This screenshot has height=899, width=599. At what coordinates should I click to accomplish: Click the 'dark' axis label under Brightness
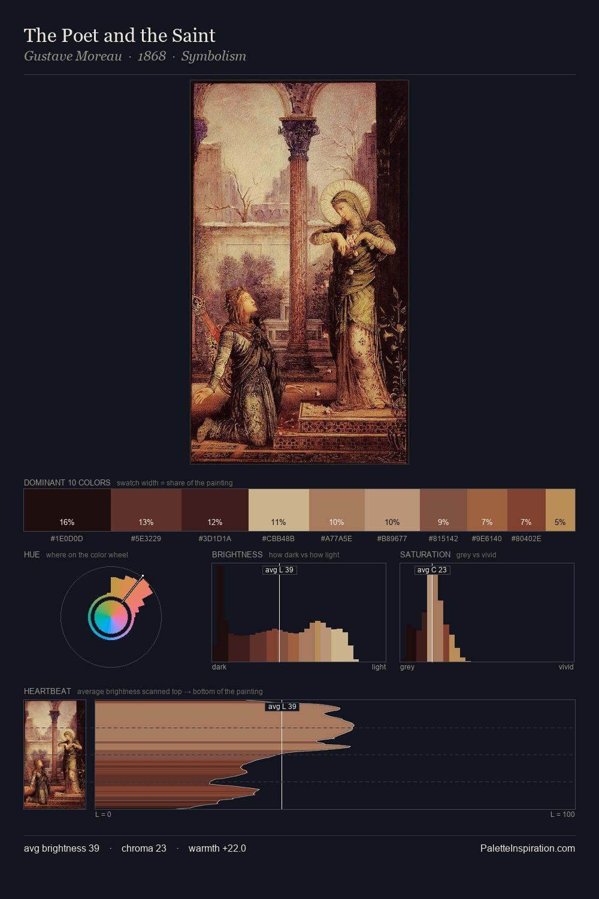coord(219,667)
